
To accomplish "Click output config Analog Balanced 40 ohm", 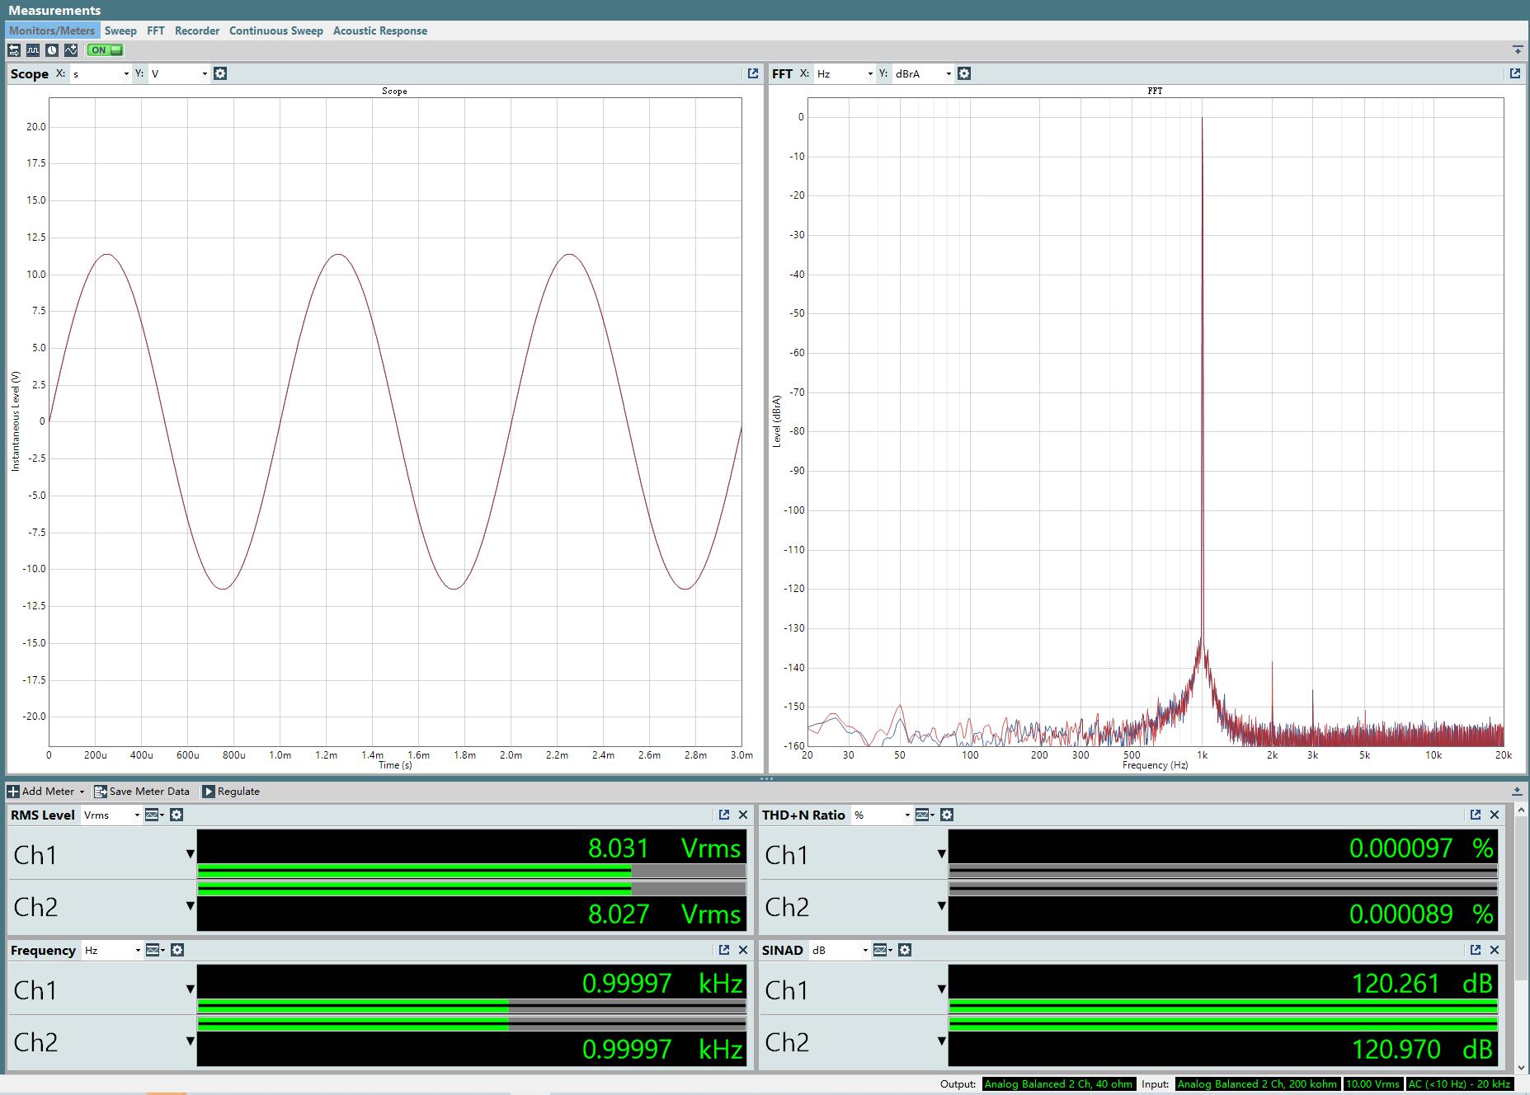I will [x=1058, y=1083].
